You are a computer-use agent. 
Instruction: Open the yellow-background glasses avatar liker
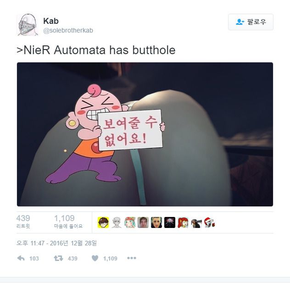[103, 222]
